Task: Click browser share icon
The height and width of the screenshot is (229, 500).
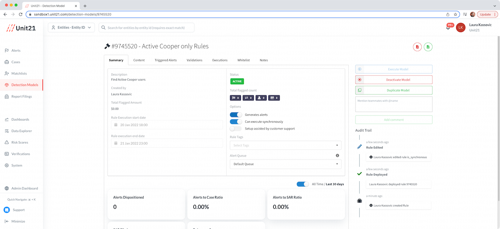Action: pos(447,14)
